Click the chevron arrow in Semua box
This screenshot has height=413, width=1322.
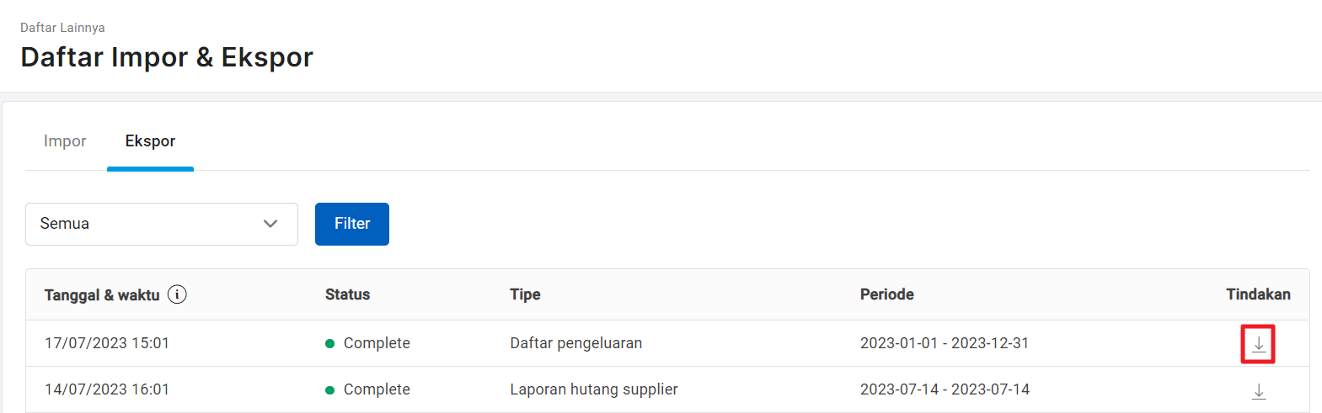click(270, 224)
